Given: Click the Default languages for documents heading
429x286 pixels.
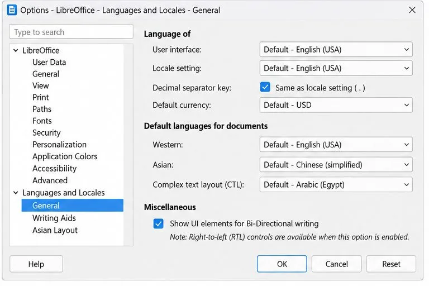Looking at the screenshot, I should coord(206,126).
